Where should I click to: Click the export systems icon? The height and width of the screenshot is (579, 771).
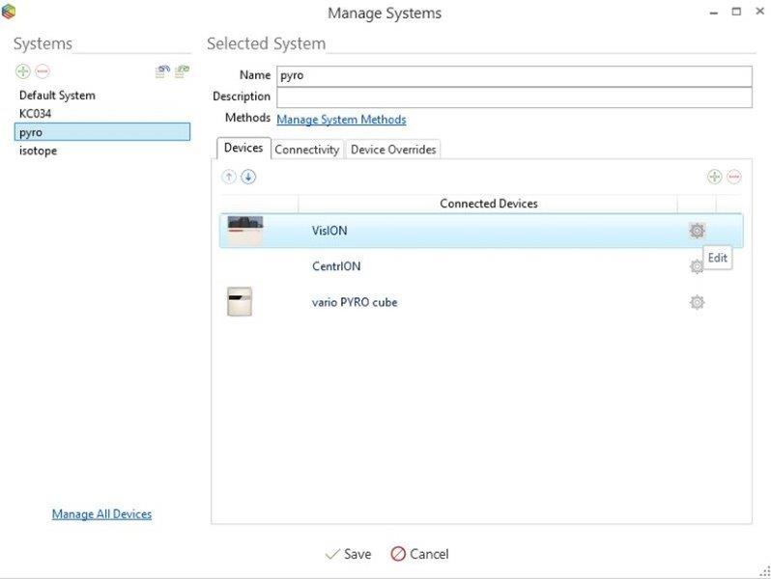pyautogui.click(x=182, y=72)
